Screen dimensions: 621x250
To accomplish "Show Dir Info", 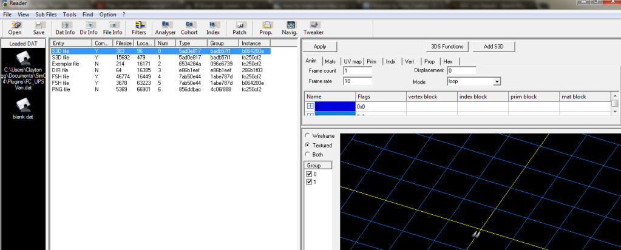I will (88, 28).
